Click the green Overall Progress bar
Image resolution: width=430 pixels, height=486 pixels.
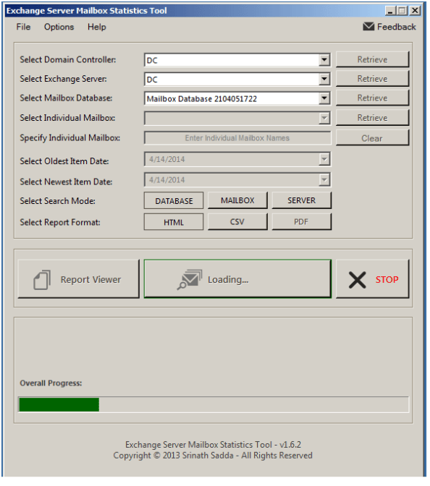(59, 405)
